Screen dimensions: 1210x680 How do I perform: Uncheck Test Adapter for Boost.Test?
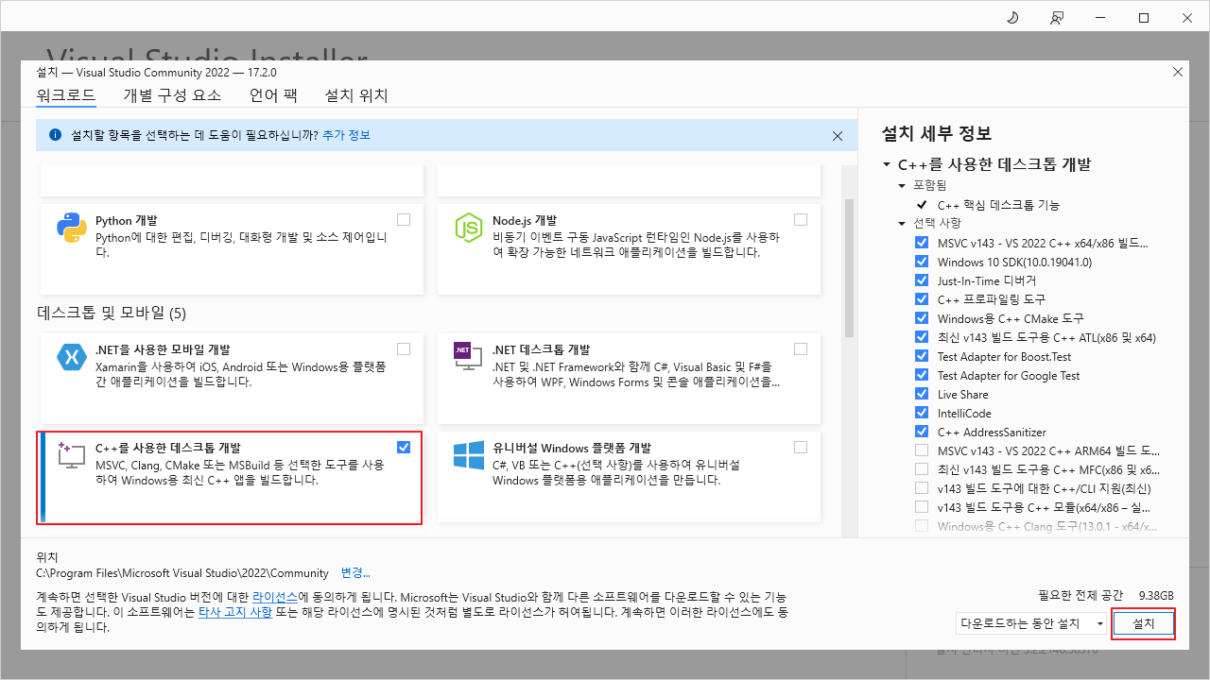point(922,356)
